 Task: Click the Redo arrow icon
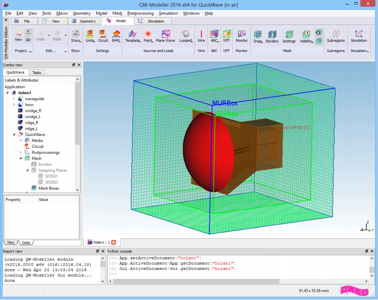coord(57,33)
